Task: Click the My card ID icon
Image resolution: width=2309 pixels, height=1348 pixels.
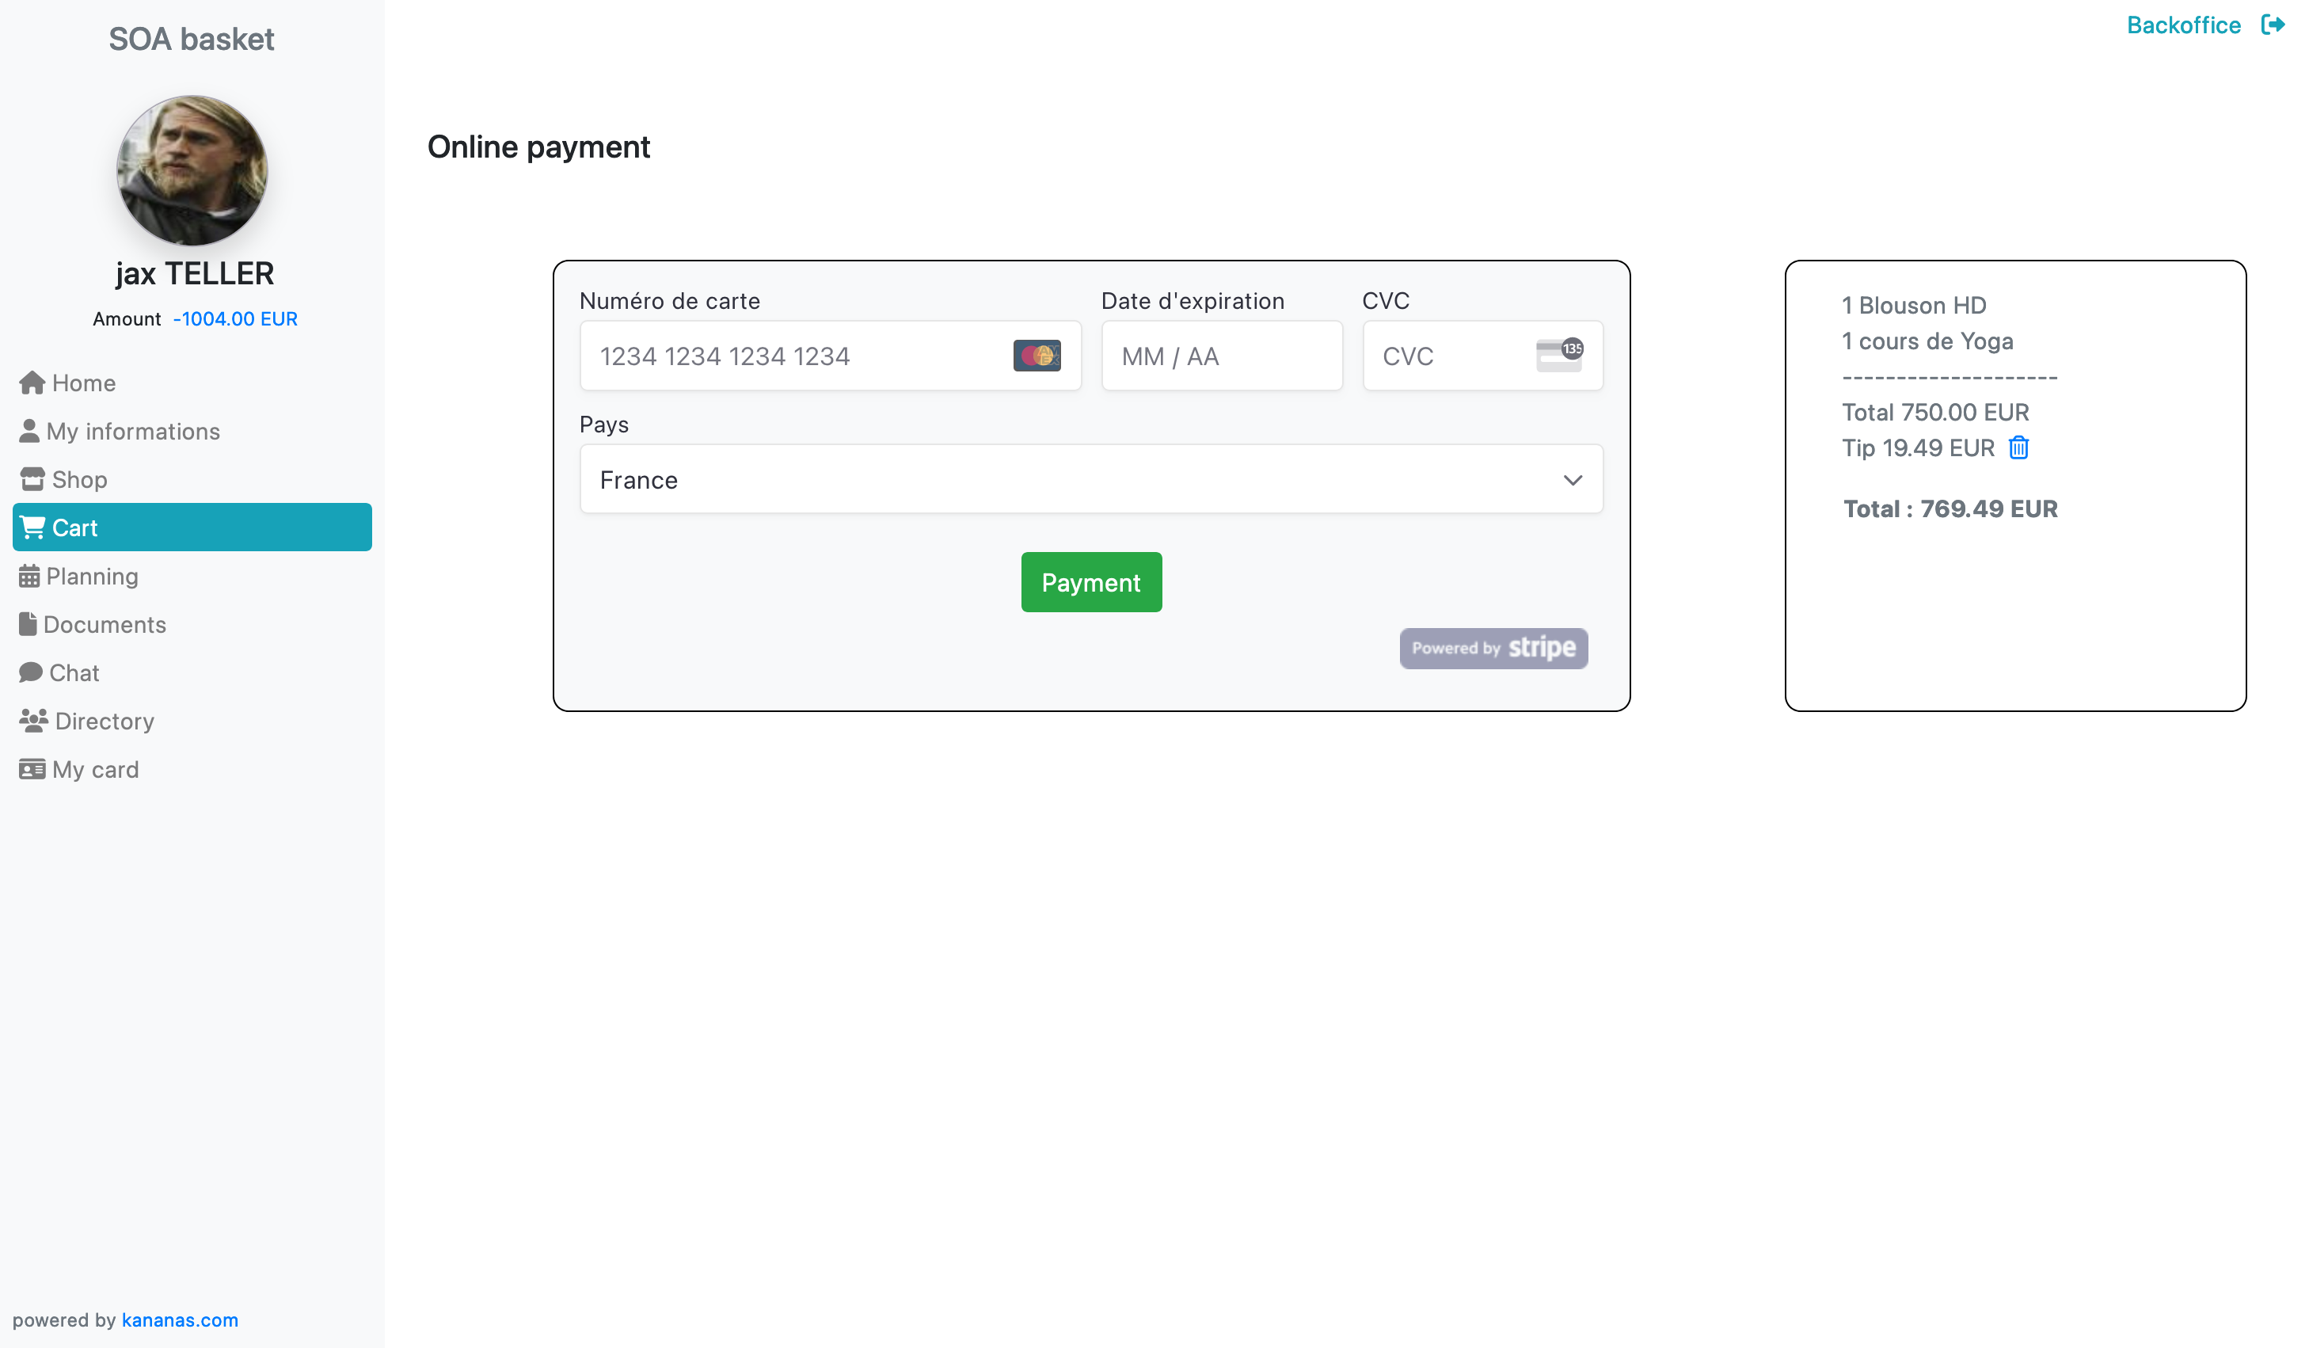Action: pyautogui.click(x=32, y=770)
